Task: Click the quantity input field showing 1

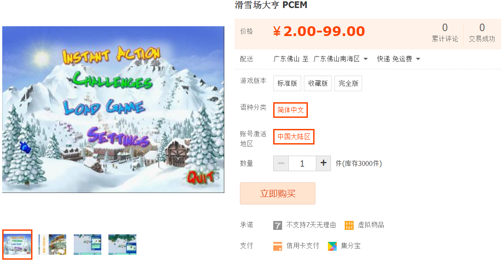Action: tap(302, 163)
